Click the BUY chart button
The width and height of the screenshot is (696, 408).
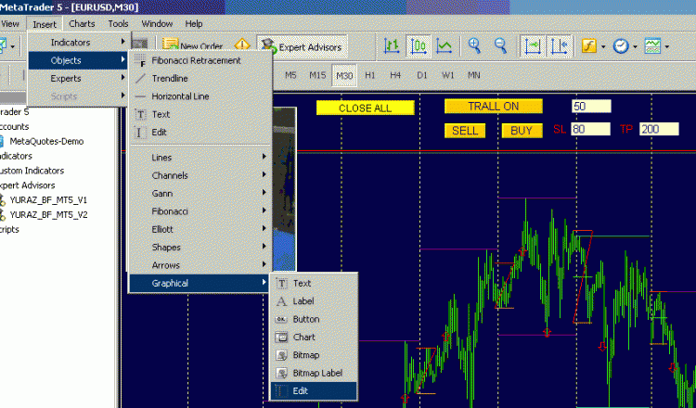click(522, 131)
